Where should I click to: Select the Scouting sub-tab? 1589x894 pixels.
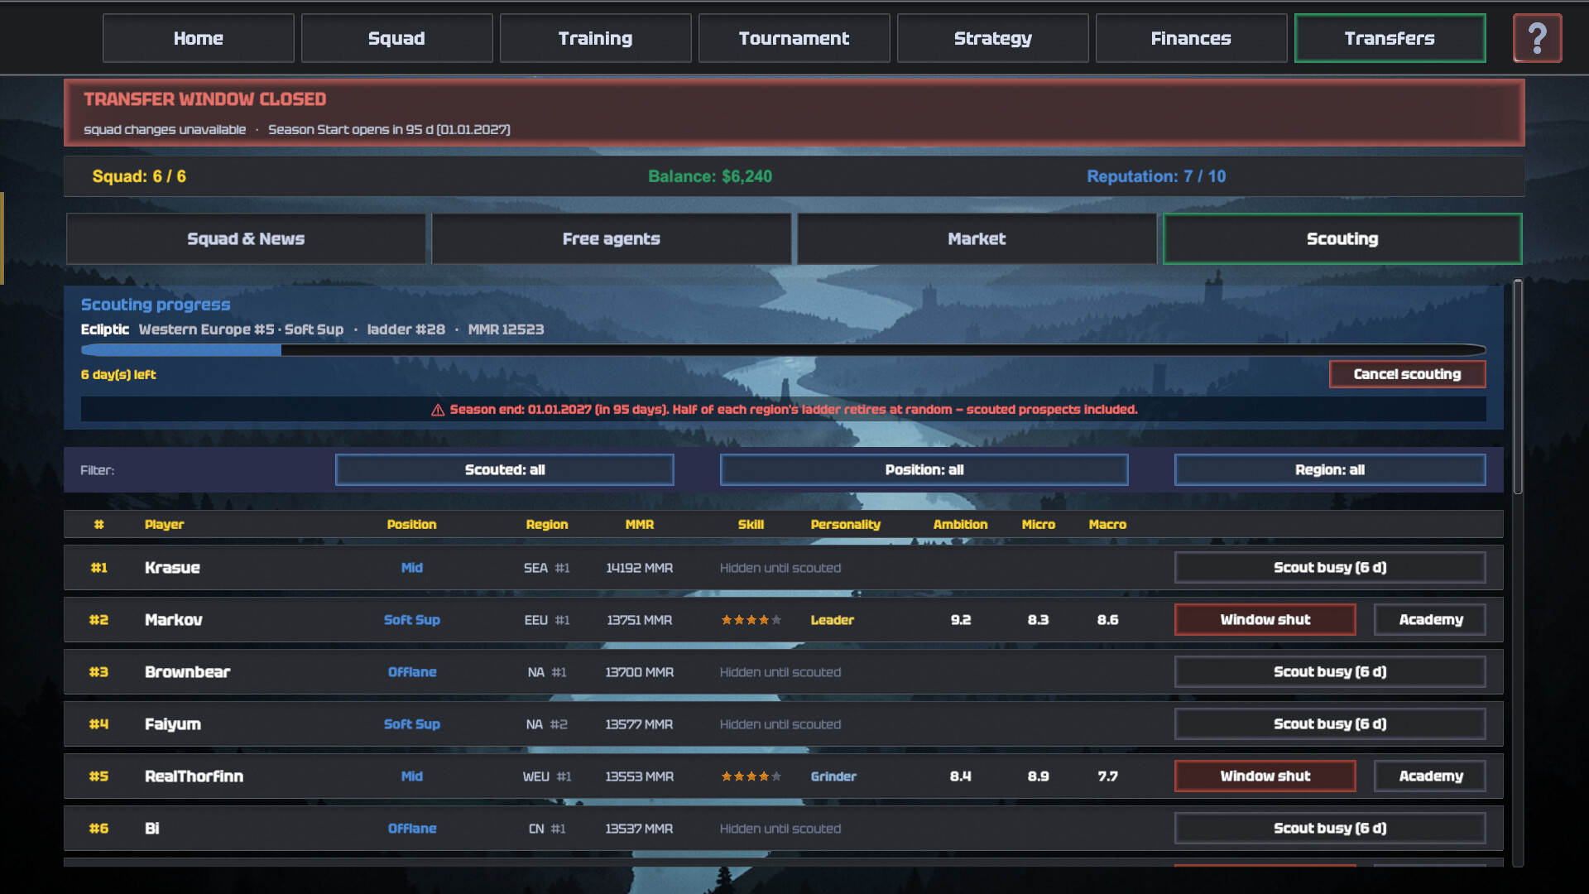[x=1342, y=239]
